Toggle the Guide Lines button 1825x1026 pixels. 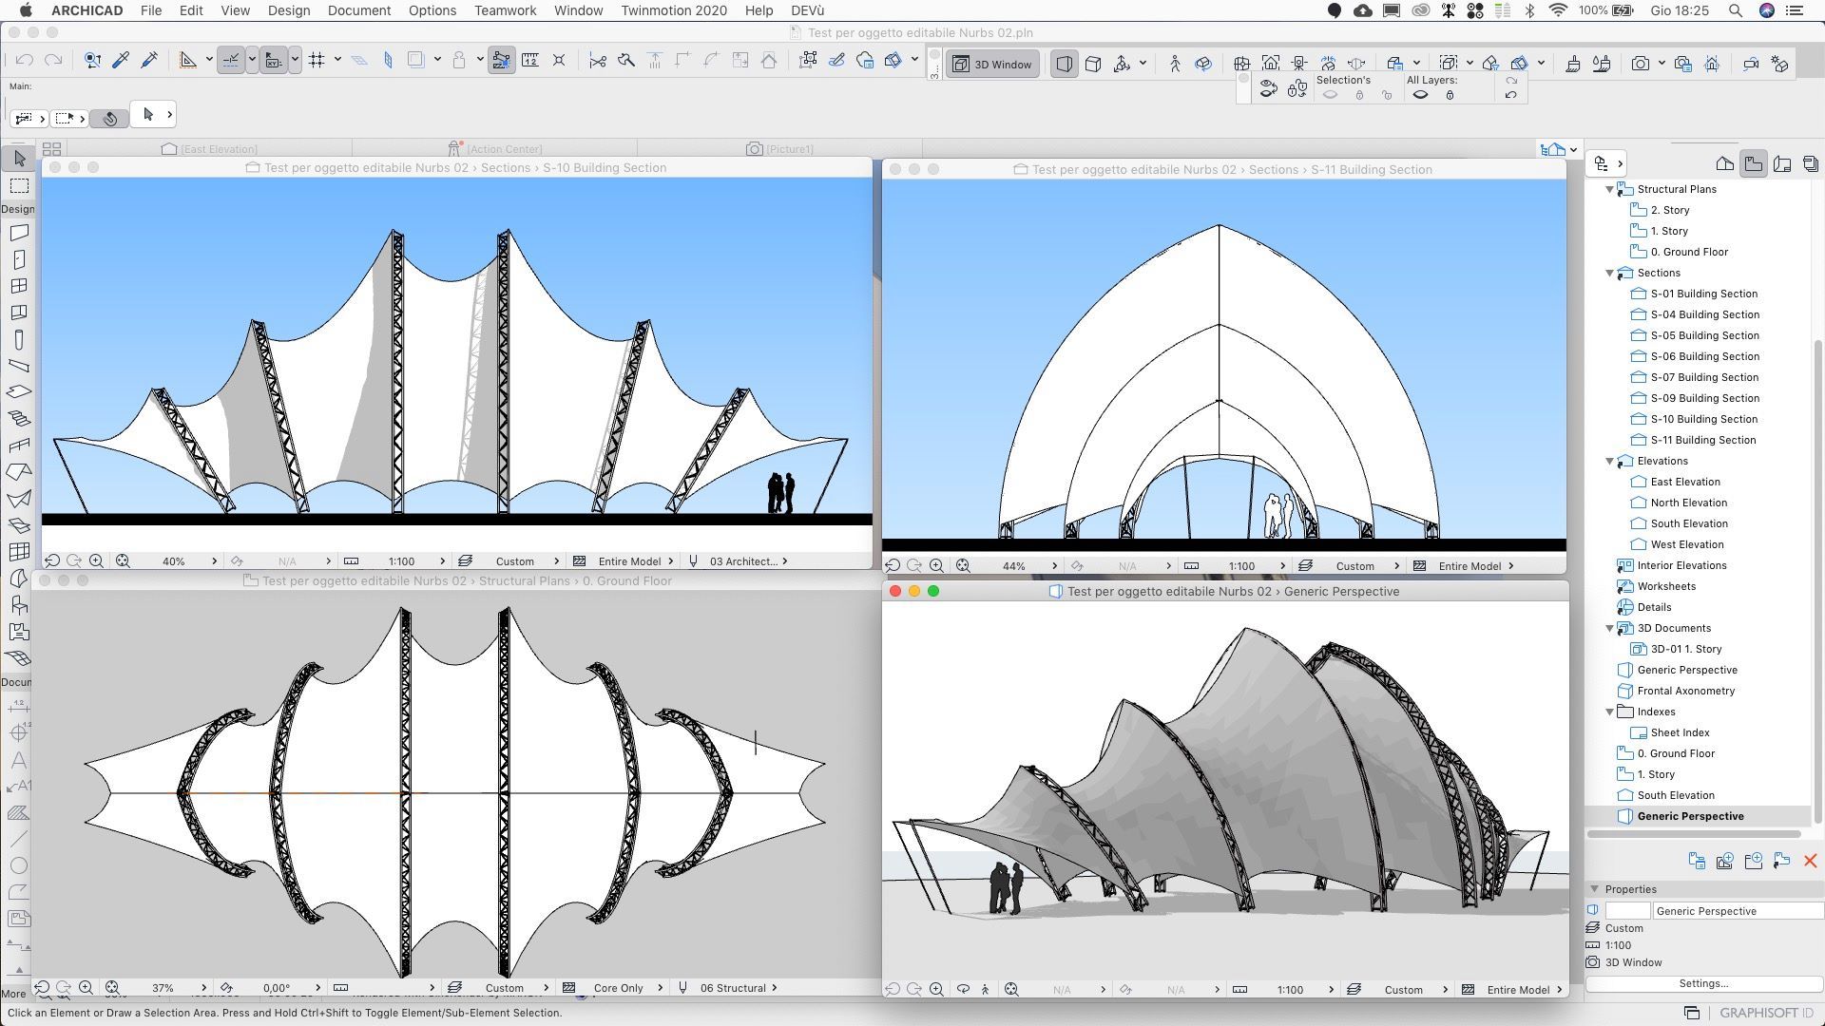tap(231, 61)
